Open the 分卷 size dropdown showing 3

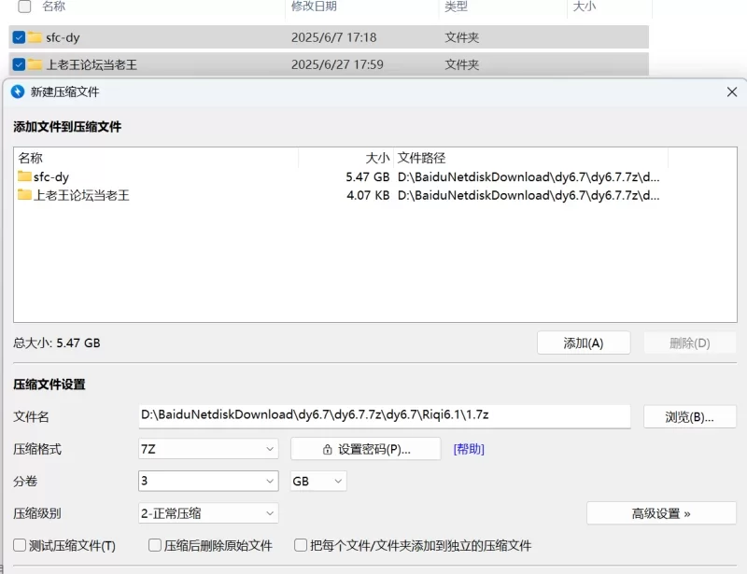tap(208, 481)
